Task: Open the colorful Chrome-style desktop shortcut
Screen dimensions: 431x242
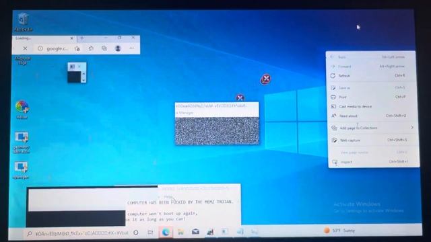Action: pyautogui.click(x=22, y=110)
